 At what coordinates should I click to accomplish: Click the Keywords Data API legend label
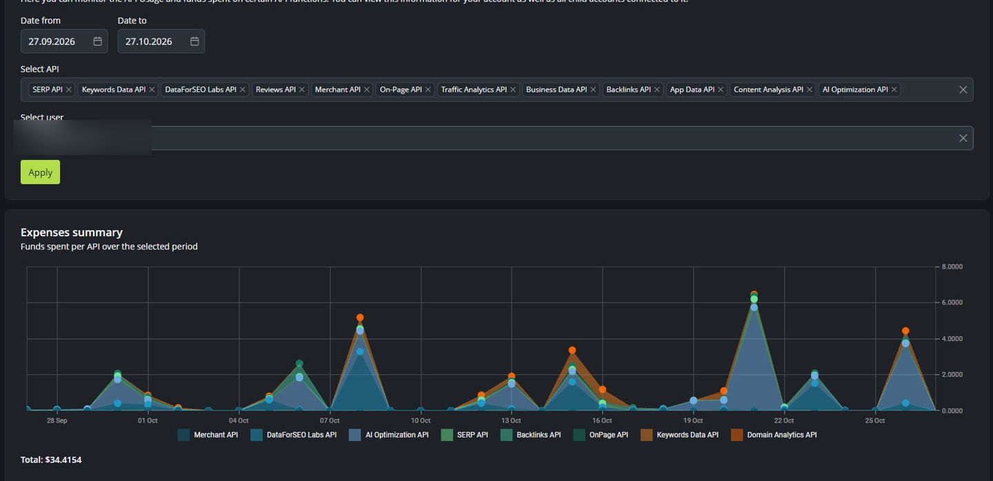688,435
